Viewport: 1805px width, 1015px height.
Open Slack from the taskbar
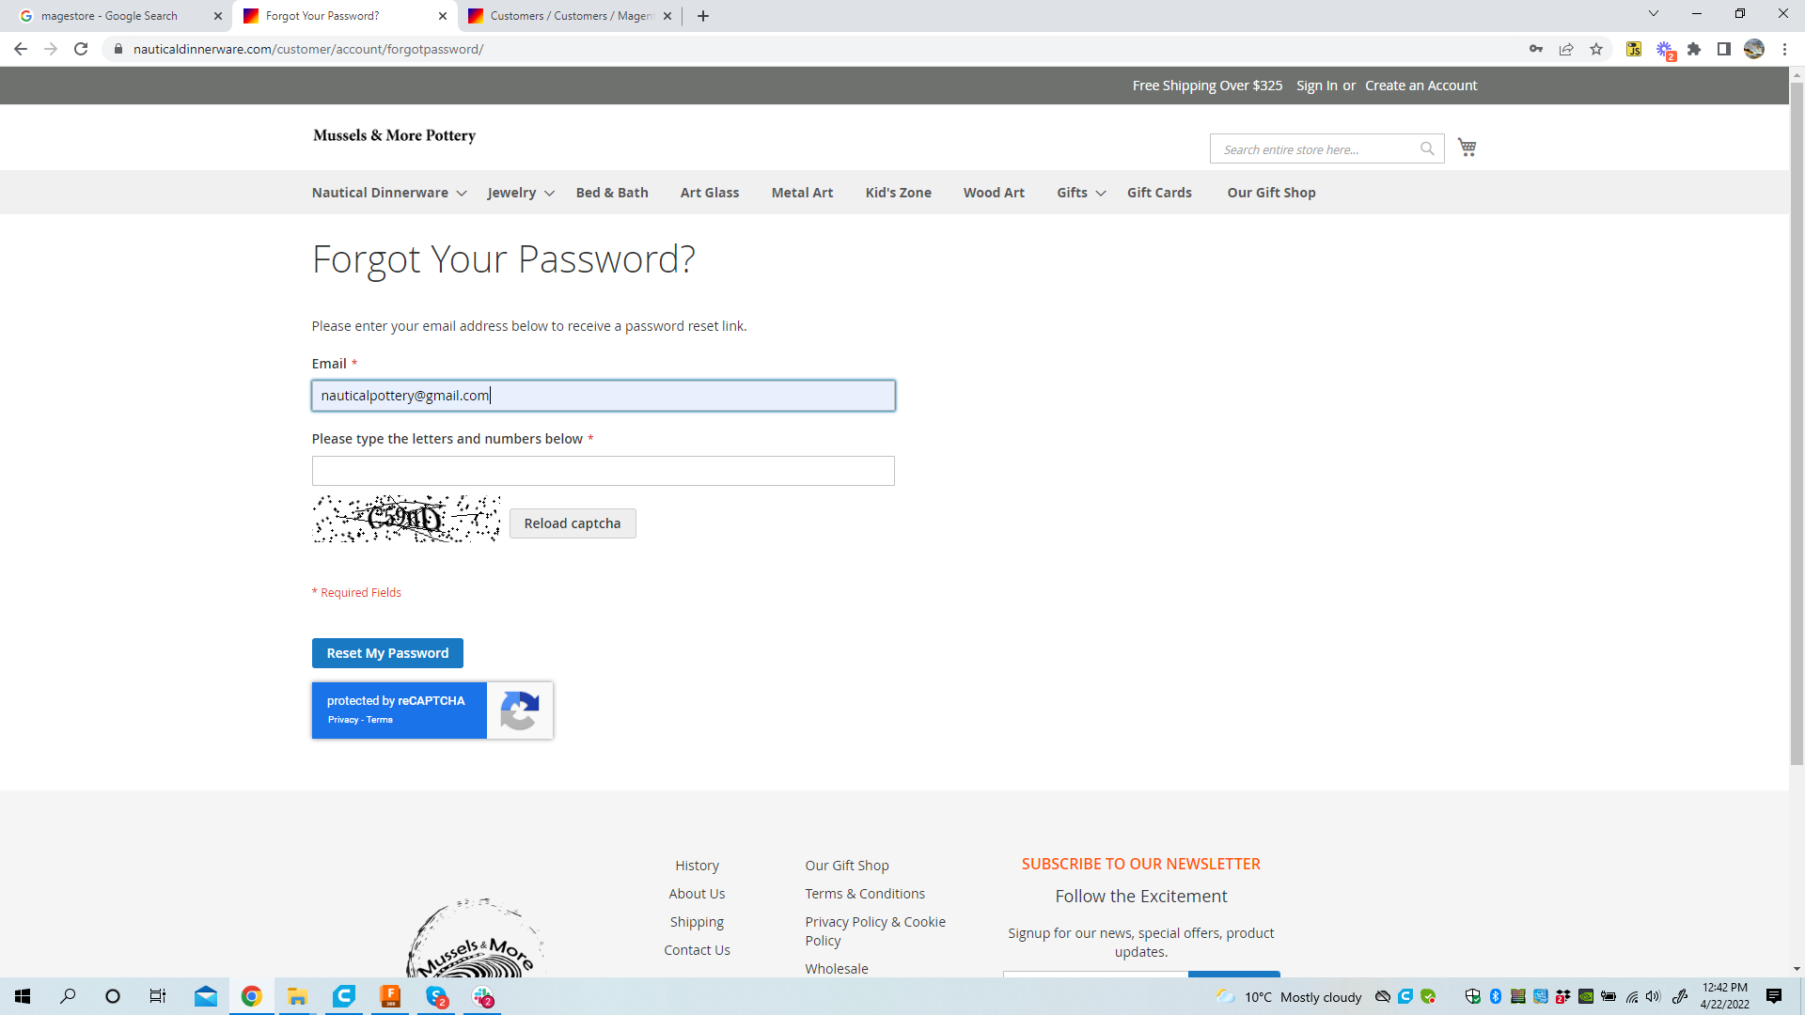[483, 996]
